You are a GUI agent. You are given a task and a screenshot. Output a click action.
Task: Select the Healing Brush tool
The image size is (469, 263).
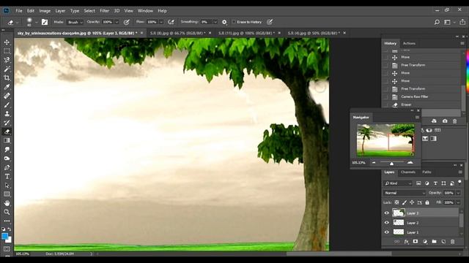(x=7, y=96)
